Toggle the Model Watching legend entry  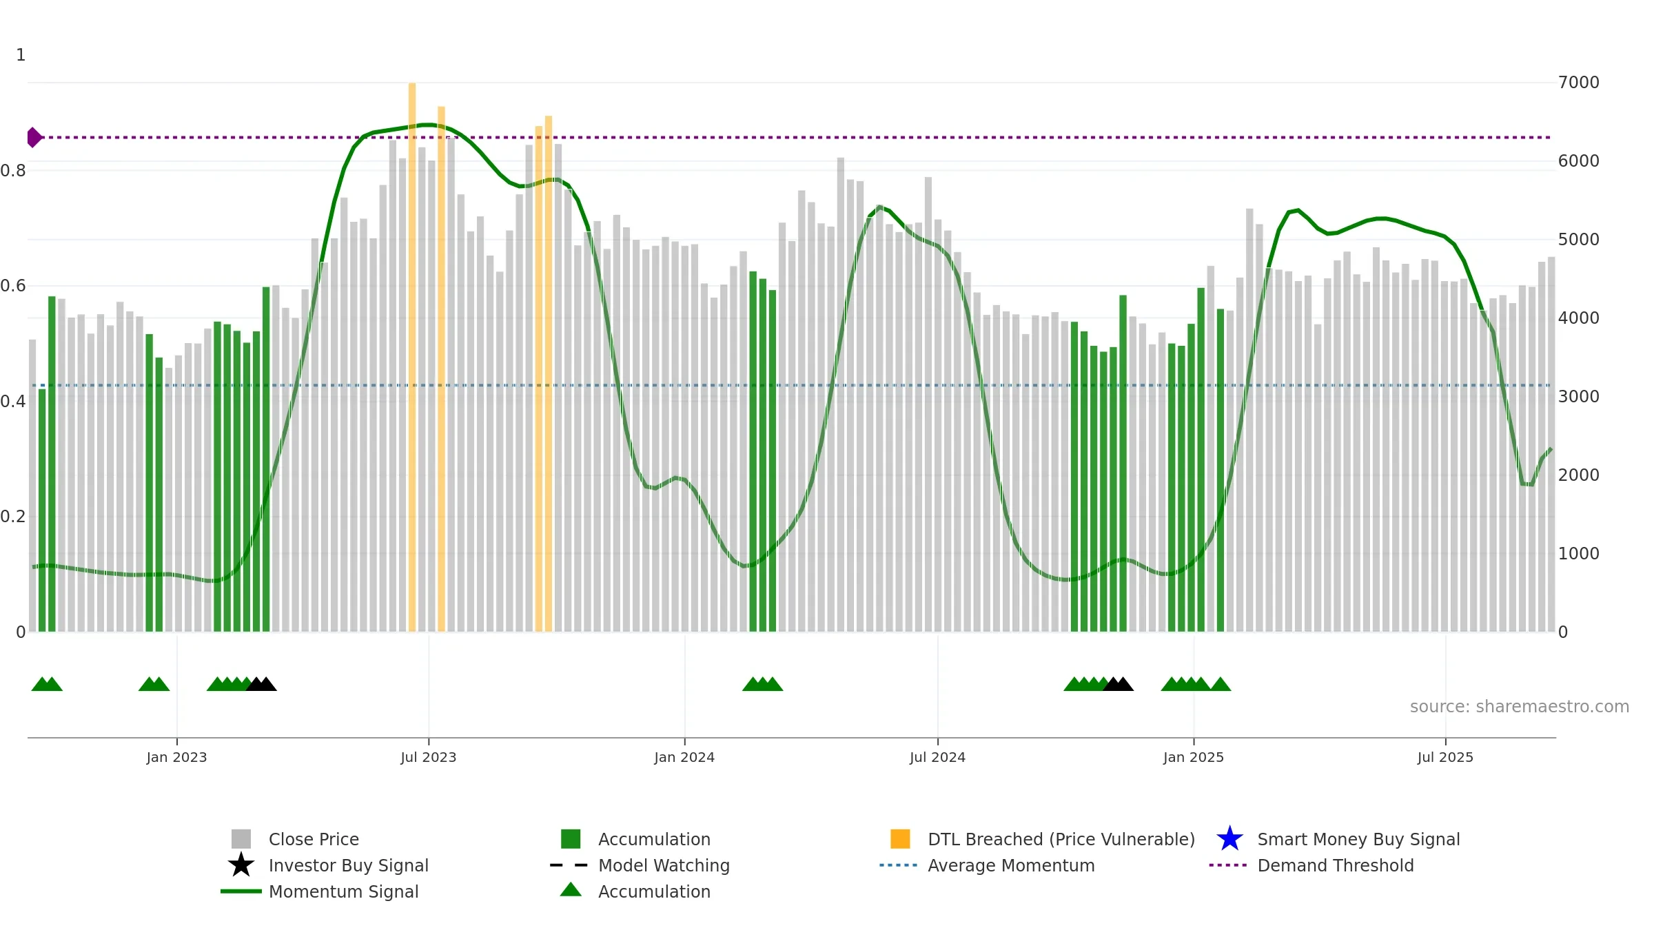point(640,865)
